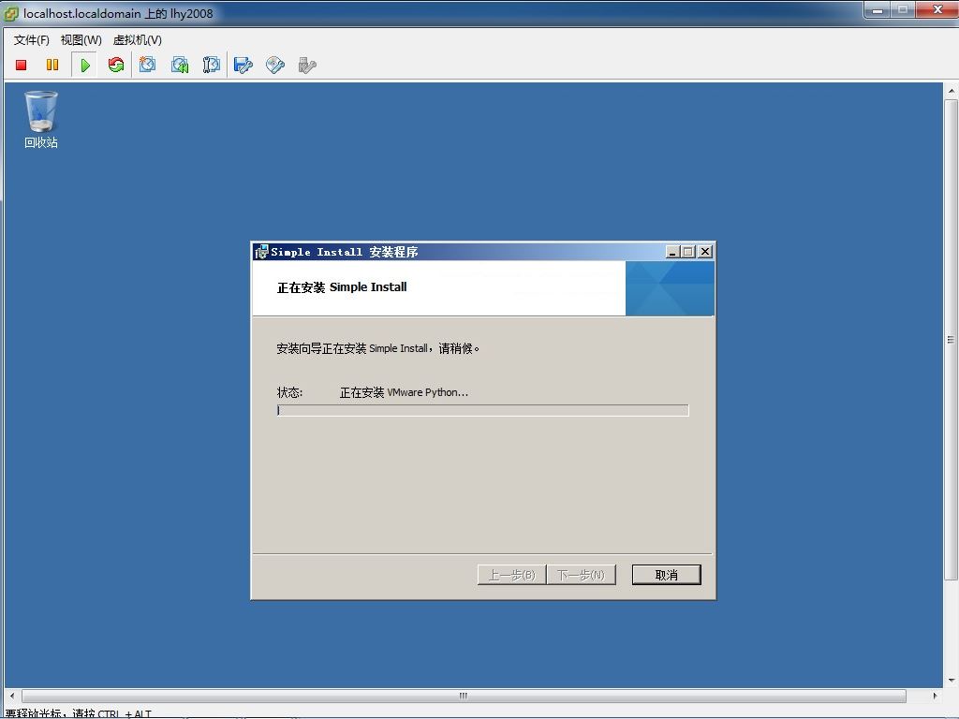
Task: Click the Simple Install title bar icon
Action: pos(262,251)
